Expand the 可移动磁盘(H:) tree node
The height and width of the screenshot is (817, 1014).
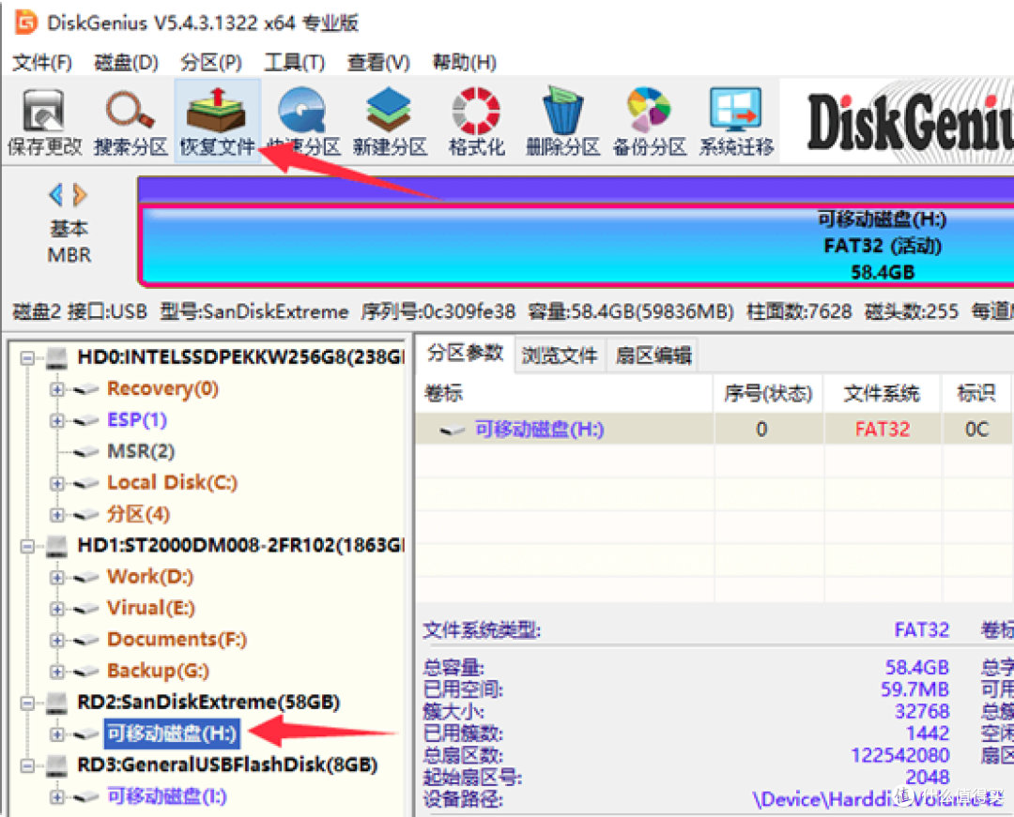(x=57, y=734)
